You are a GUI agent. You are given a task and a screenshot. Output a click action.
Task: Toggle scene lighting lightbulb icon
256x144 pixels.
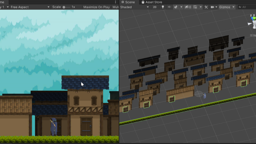(163, 7)
